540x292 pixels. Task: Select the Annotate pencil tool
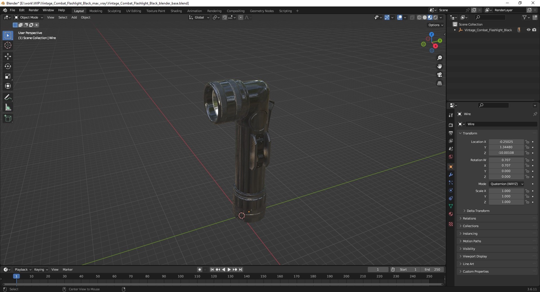(x=8, y=97)
